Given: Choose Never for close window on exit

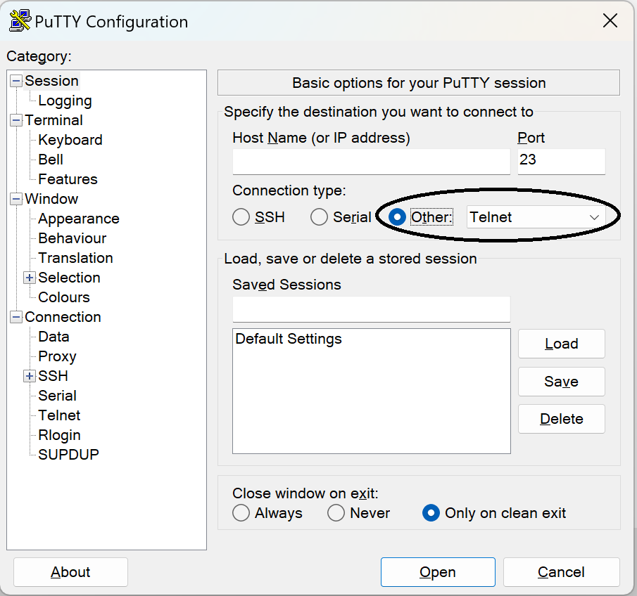Looking at the screenshot, I should [336, 513].
